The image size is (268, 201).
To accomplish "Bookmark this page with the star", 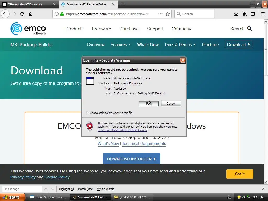I will (168, 14).
